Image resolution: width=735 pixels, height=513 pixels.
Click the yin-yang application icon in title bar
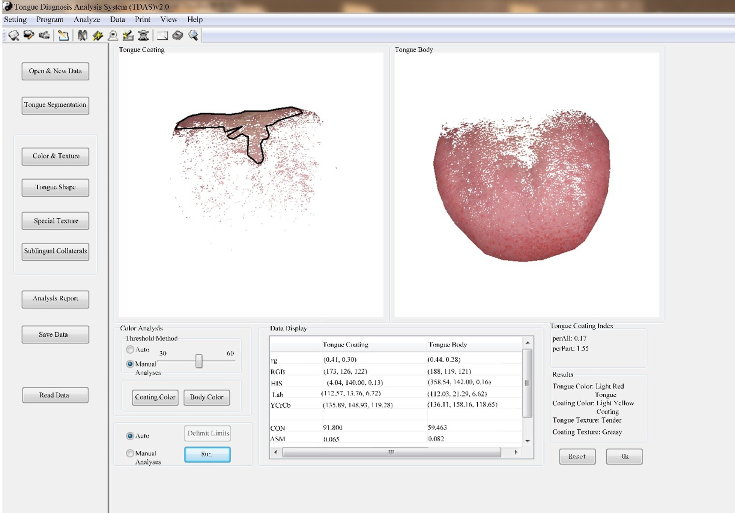point(7,6)
